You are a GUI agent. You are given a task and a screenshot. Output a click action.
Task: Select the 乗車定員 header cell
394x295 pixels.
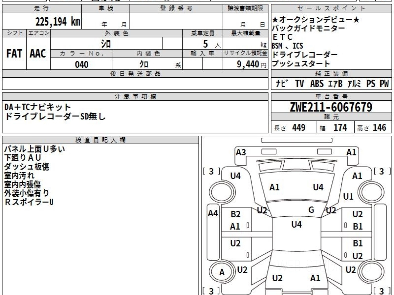click(203, 33)
